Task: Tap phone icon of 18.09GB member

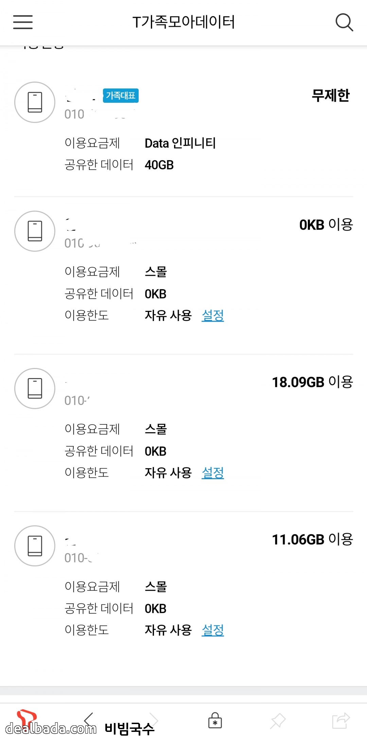Action: [x=35, y=388]
